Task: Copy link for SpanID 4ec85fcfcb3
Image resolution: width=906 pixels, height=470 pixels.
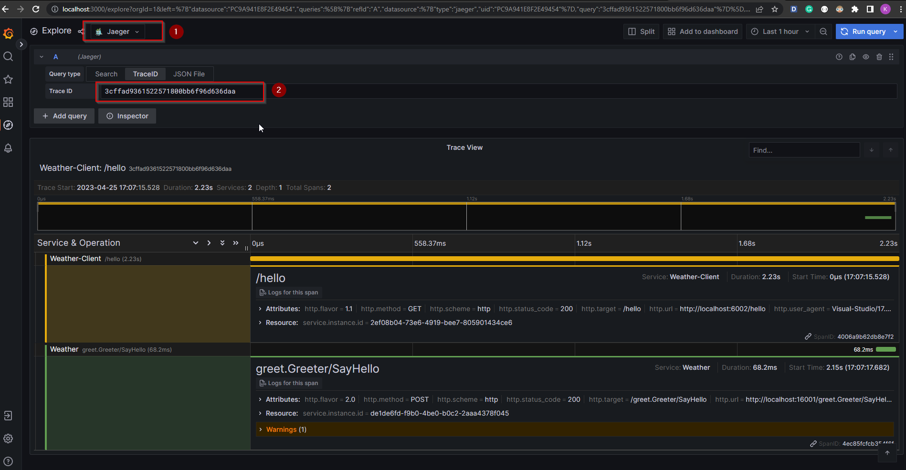Action: click(x=813, y=444)
